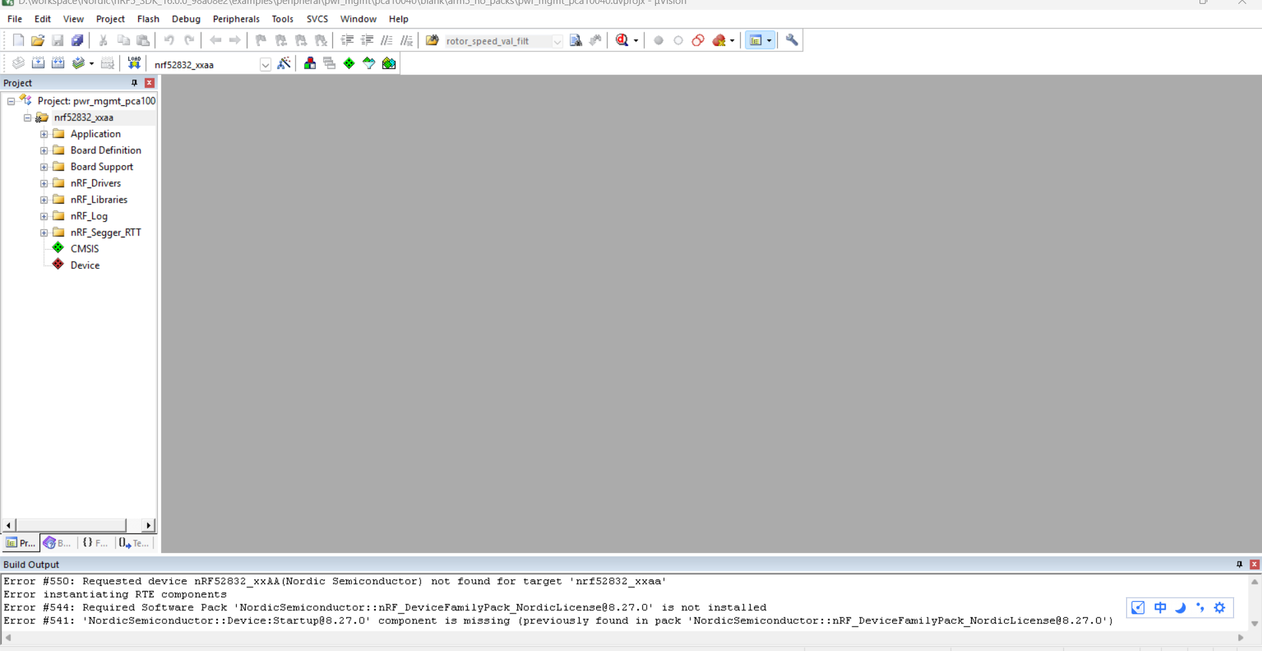Select the Device component in tree
The image size is (1262, 651).
pos(85,265)
